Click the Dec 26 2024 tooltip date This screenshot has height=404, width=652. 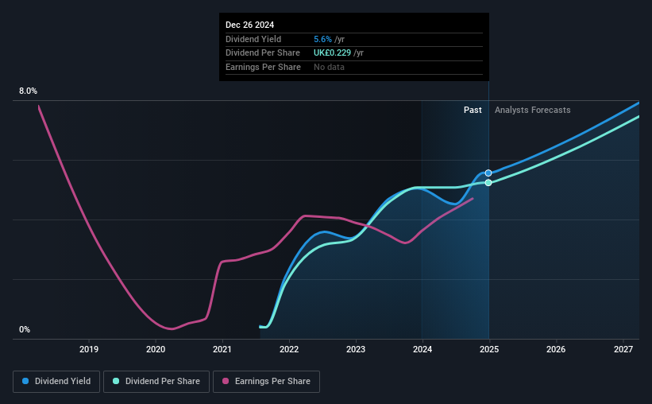coord(249,25)
